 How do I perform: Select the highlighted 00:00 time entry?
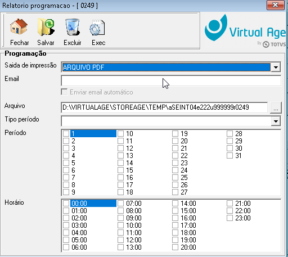93,204
